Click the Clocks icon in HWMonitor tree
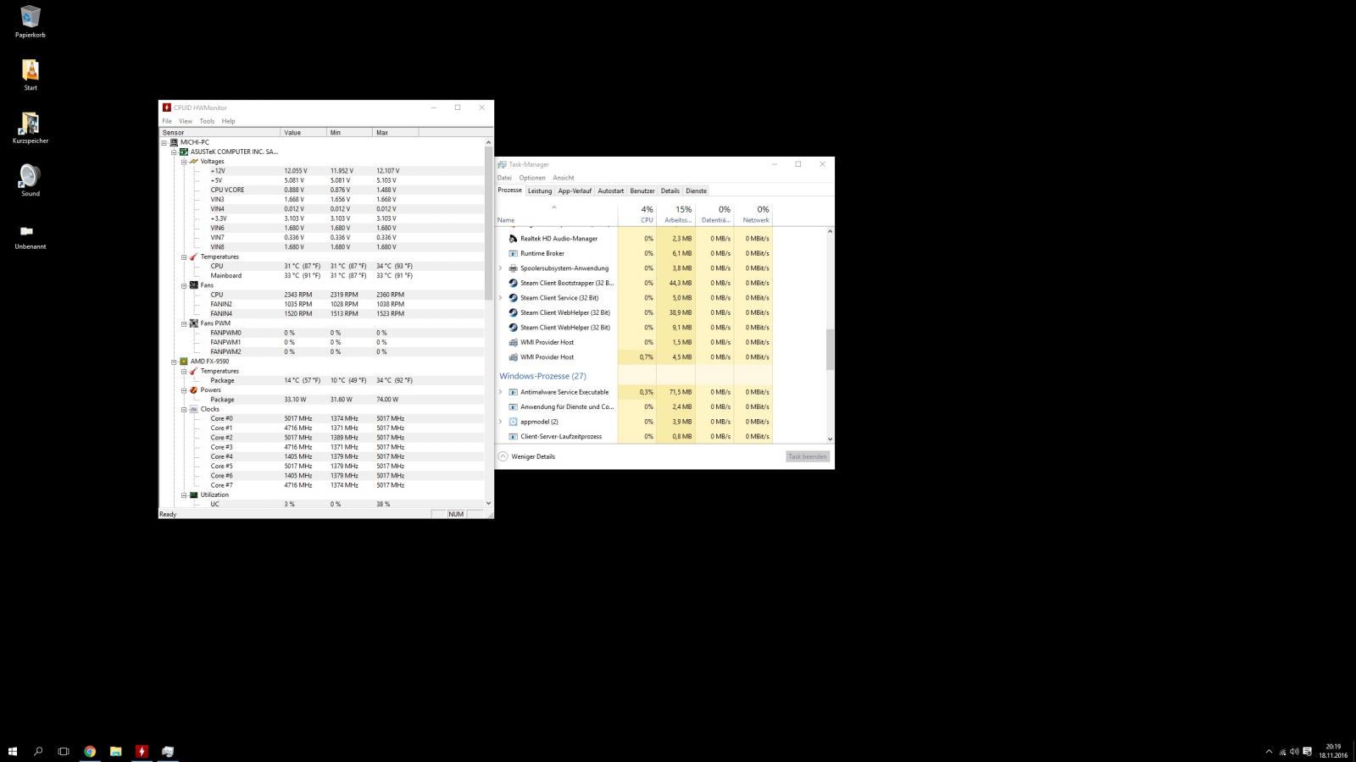Viewport: 1356px width, 762px height. click(194, 409)
